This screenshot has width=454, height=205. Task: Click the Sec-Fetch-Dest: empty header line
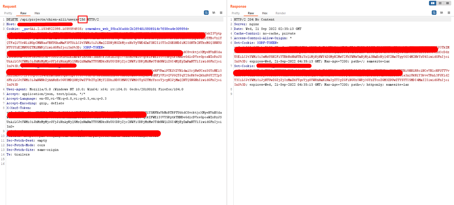point(27,141)
